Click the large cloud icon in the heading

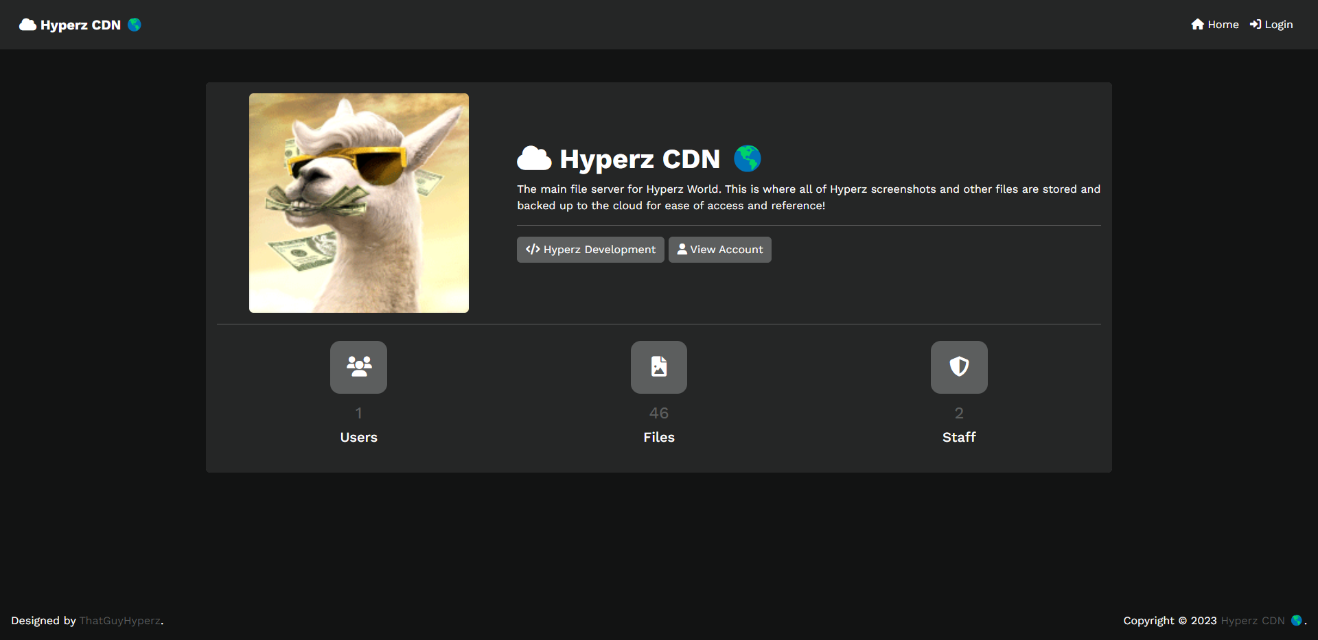(x=534, y=158)
